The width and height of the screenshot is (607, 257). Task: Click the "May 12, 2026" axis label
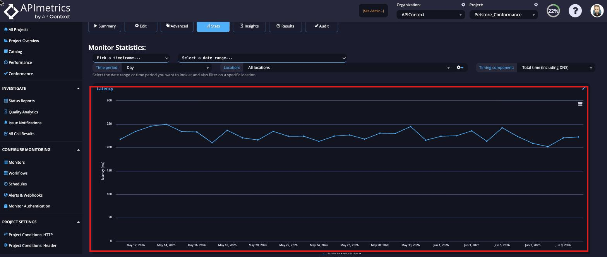click(x=135, y=245)
